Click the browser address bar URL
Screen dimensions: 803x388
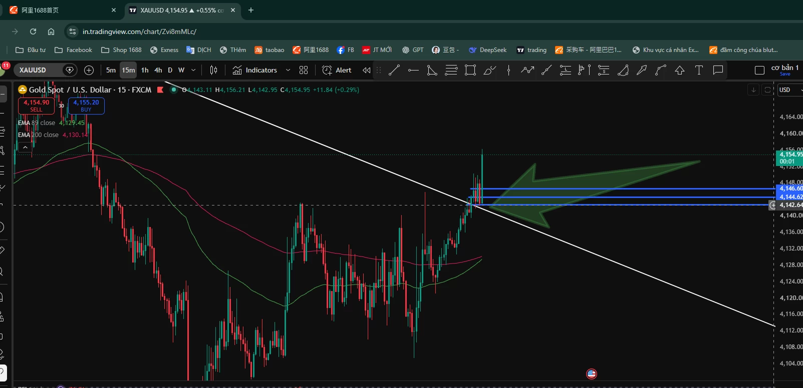pos(139,31)
